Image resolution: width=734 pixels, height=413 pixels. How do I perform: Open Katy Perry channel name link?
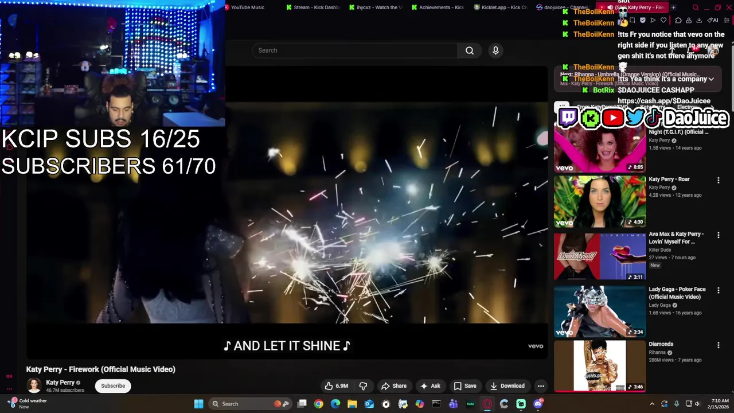pos(60,383)
